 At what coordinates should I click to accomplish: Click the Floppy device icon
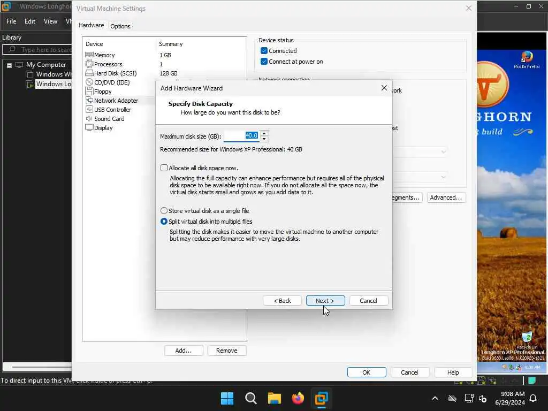pyautogui.click(x=89, y=91)
